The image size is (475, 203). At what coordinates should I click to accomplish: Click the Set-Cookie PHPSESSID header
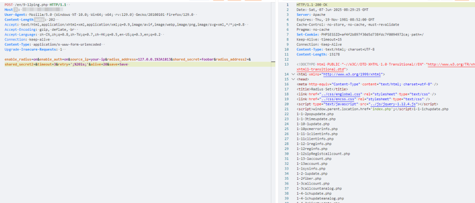pyautogui.click(x=360, y=34)
